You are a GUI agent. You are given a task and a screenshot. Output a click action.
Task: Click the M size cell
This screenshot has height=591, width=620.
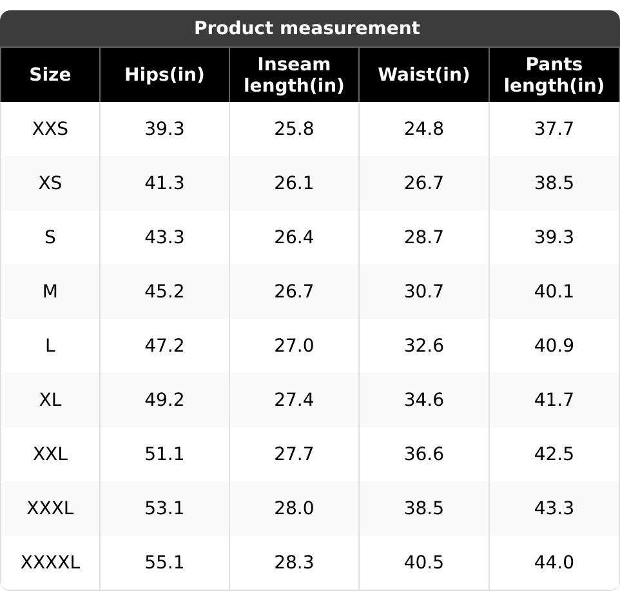50,292
